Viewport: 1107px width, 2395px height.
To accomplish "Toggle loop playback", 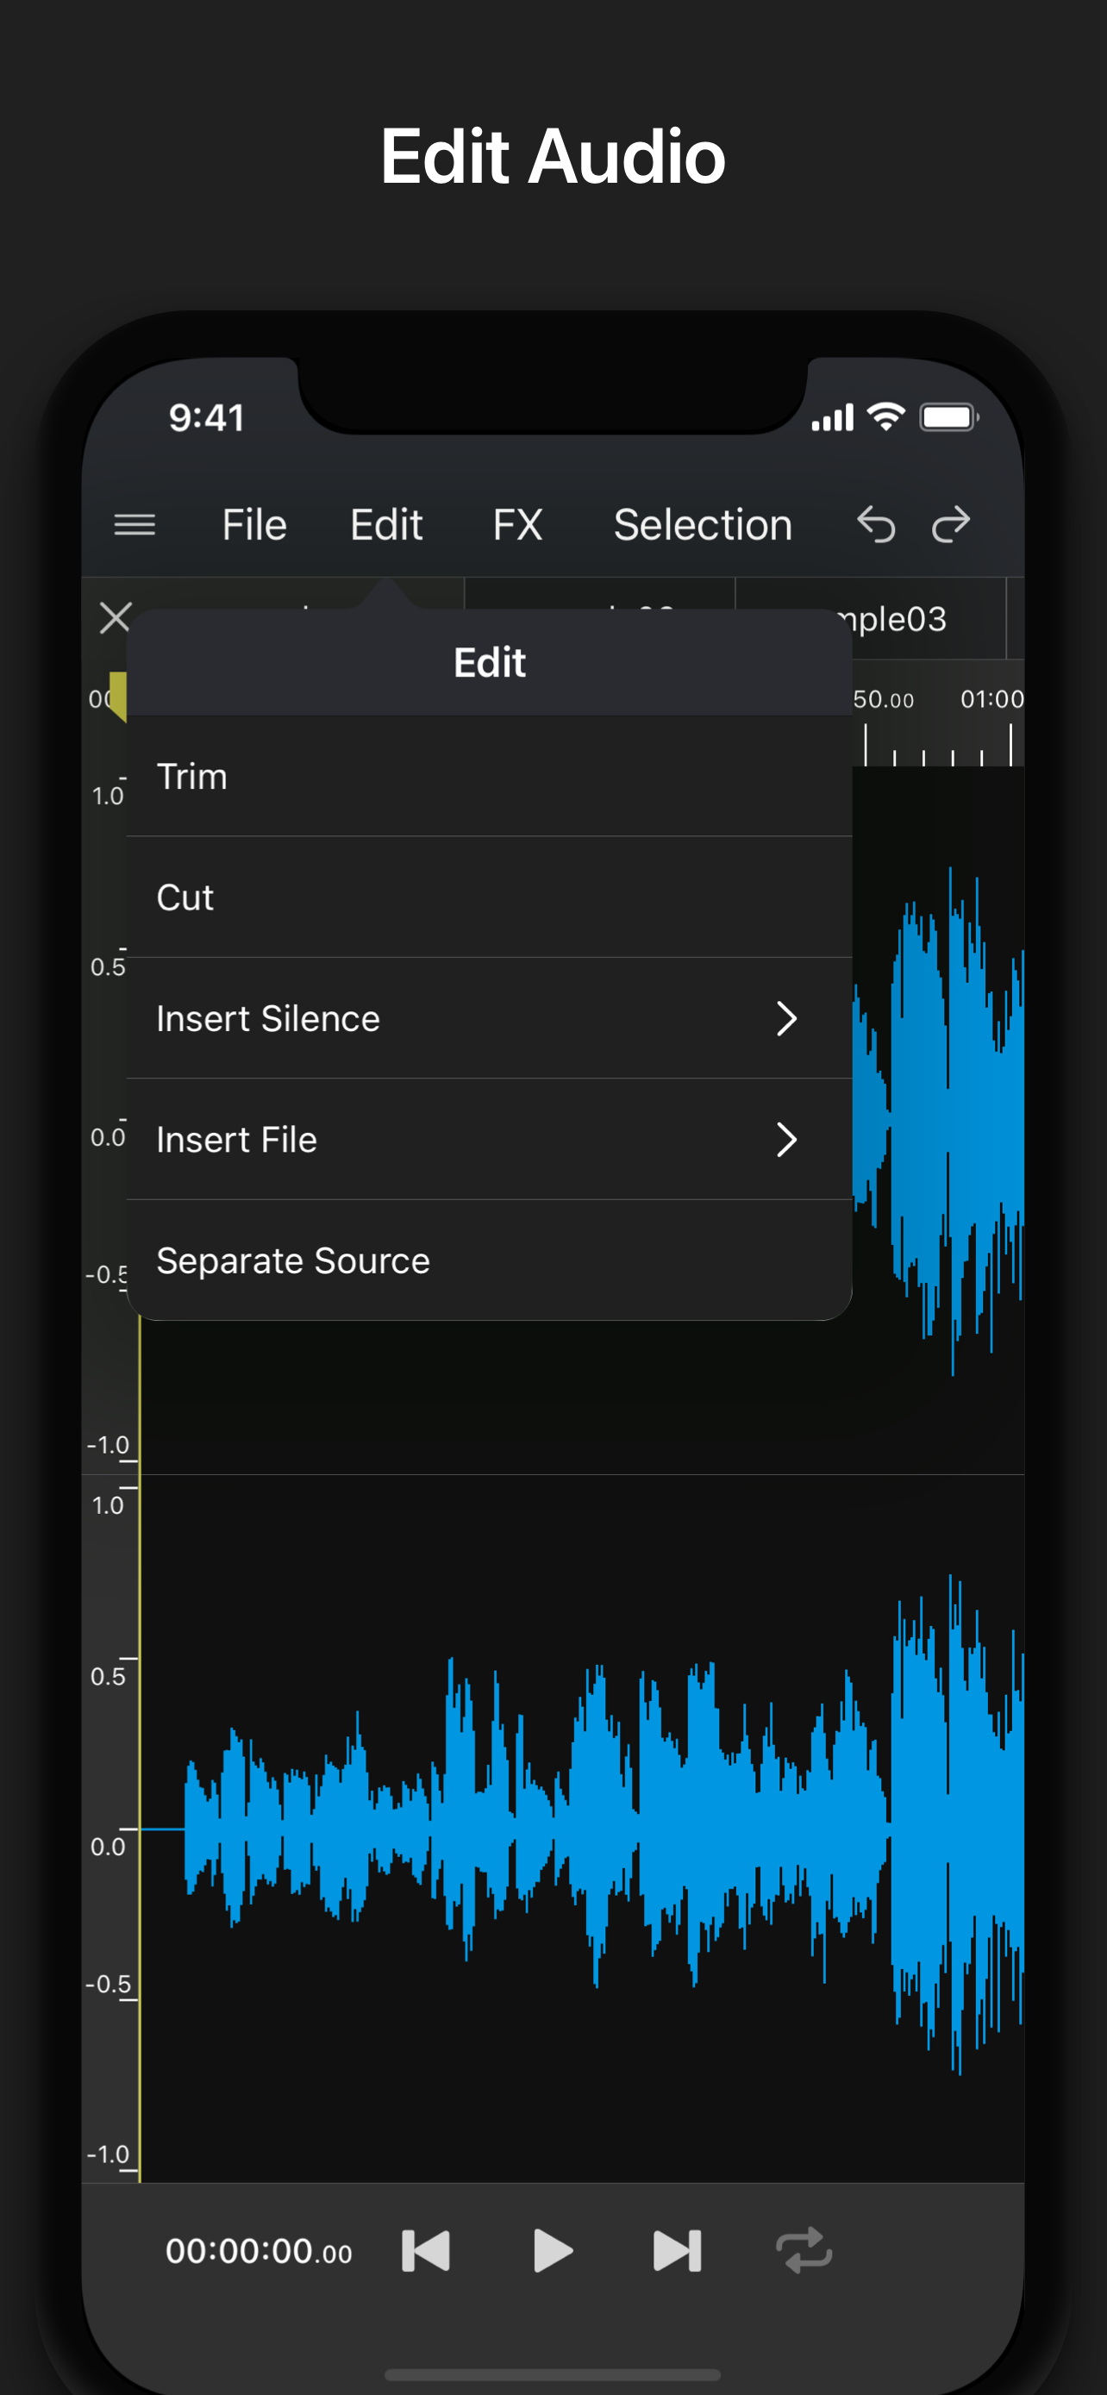I will pyautogui.click(x=804, y=2251).
